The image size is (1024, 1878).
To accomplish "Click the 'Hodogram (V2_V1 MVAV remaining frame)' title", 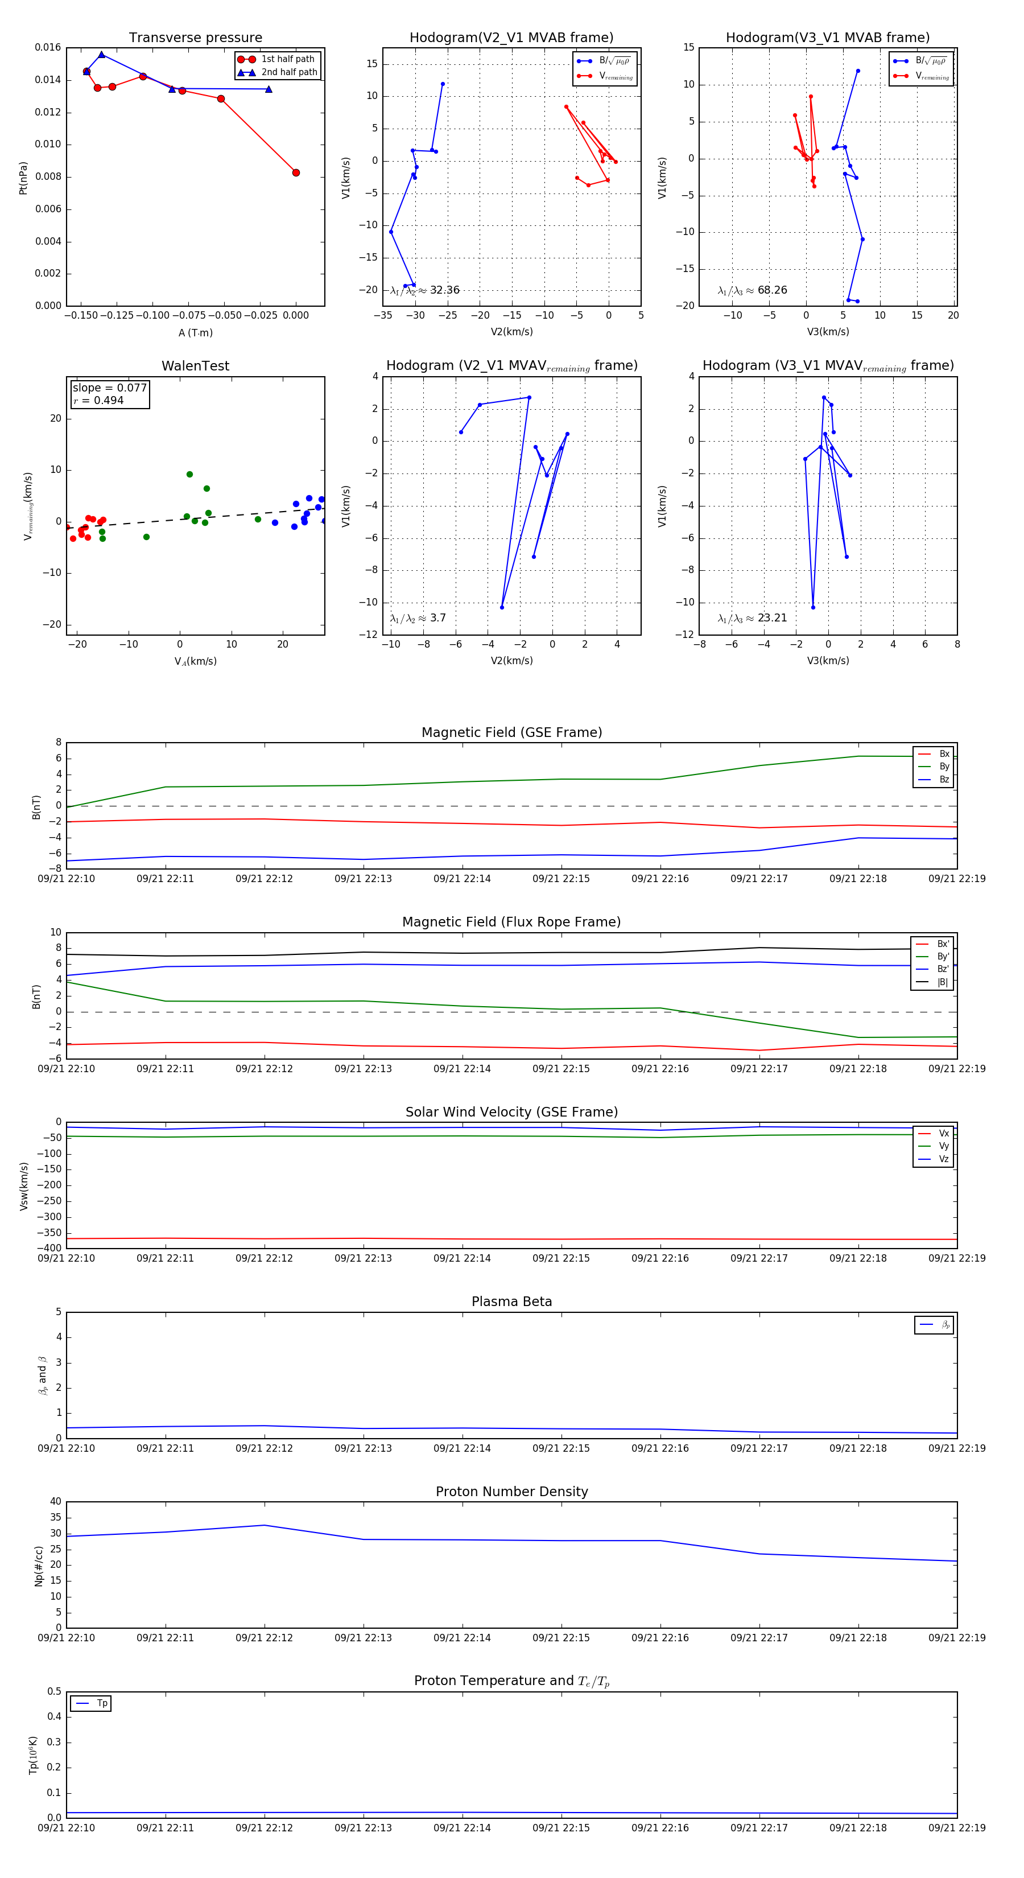I will [511, 366].
